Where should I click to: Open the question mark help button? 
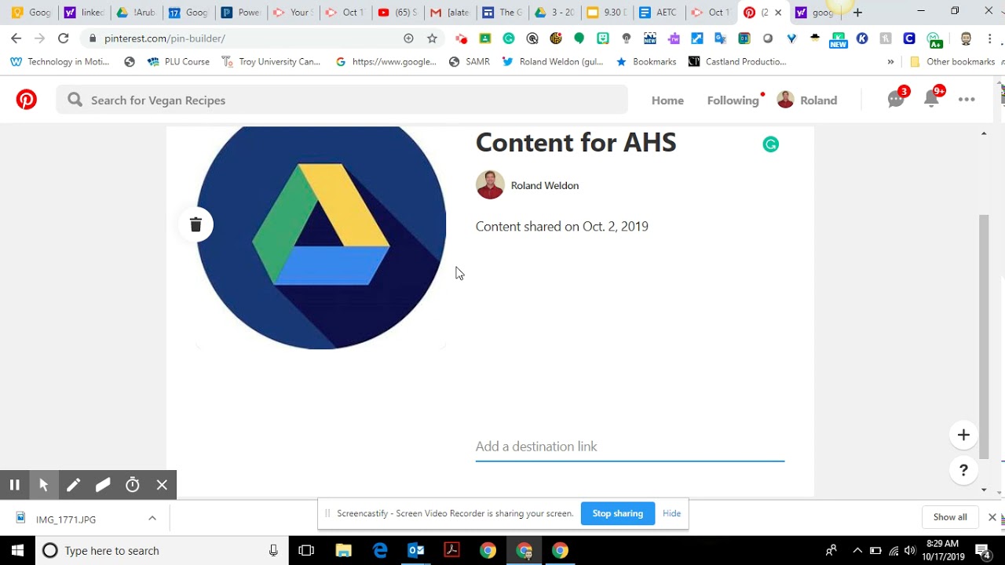(x=963, y=470)
